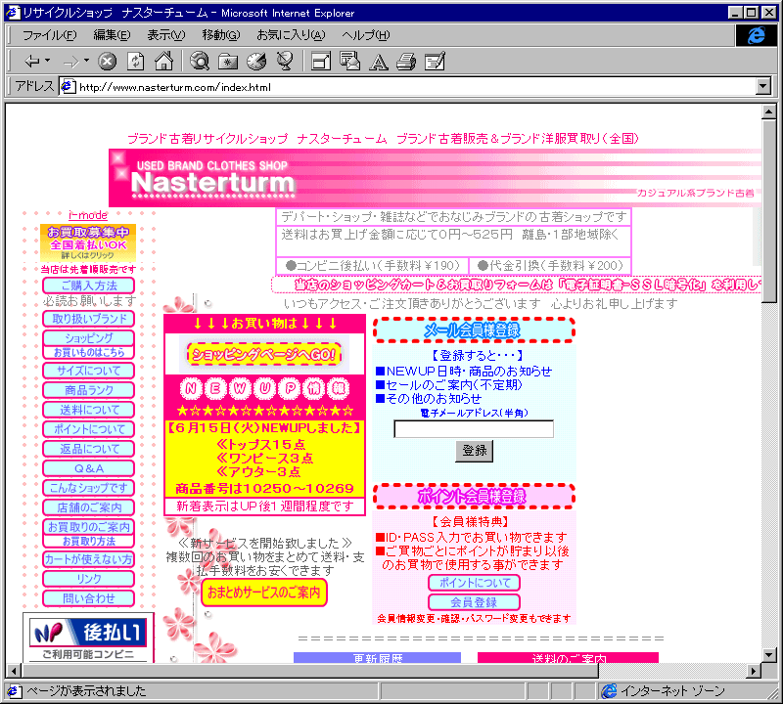Open the 移動(G) menu
The image size is (783, 704).
point(221,35)
